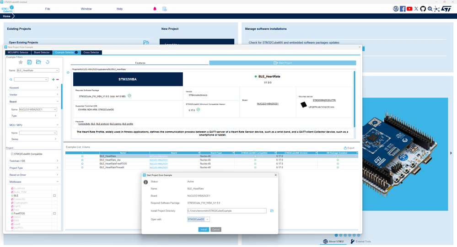This screenshot has width=457, height=247.
Task: Click the details panel vertical scrollbar
Action: coord(355,99)
